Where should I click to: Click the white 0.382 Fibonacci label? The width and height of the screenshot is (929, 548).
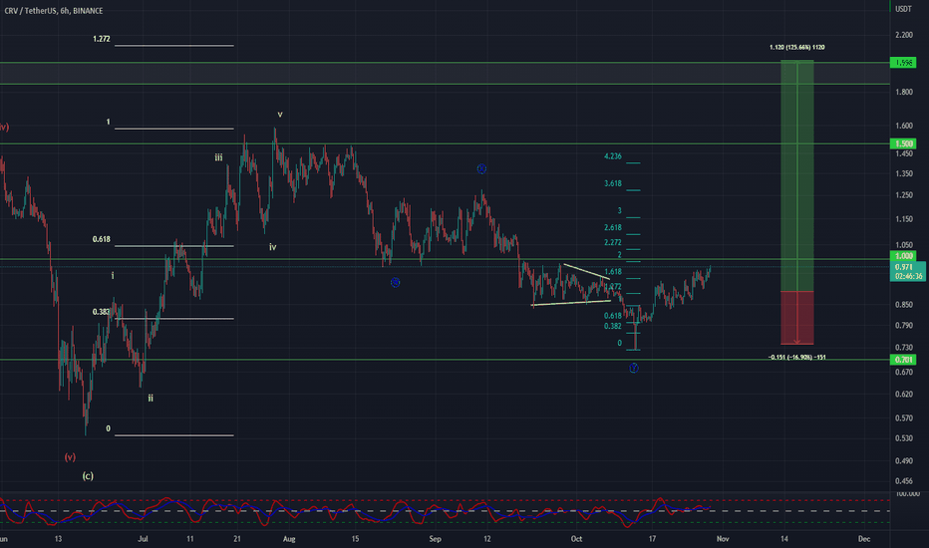(102, 312)
